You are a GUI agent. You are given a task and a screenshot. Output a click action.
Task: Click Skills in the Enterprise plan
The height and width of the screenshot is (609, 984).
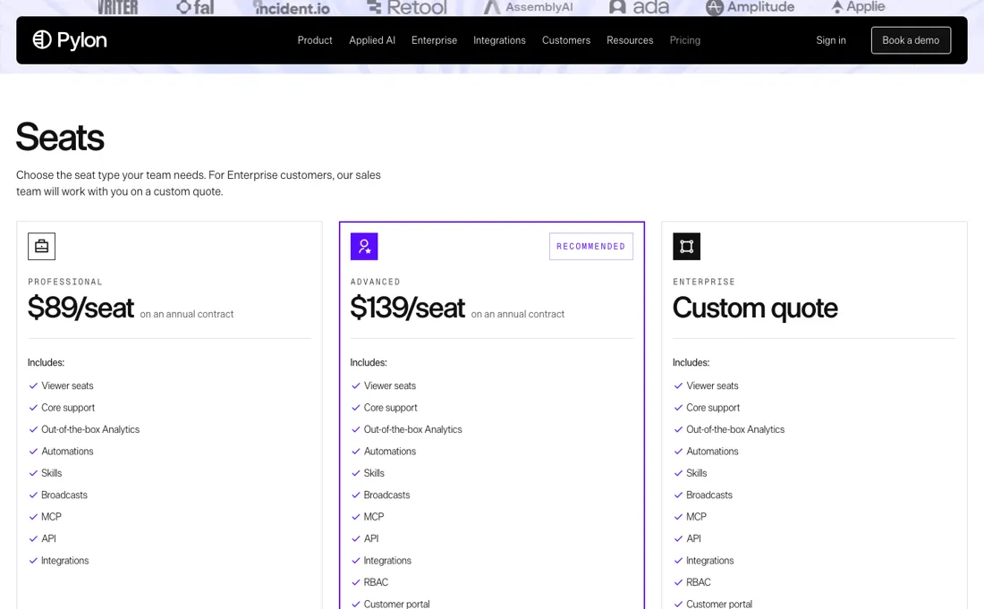697,474
